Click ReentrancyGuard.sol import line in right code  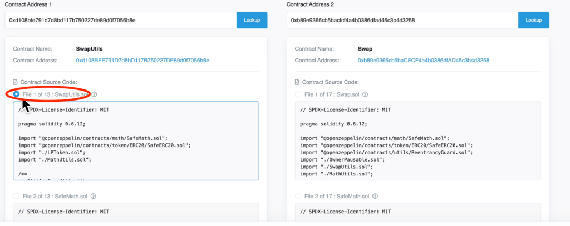tap(386, 152)
